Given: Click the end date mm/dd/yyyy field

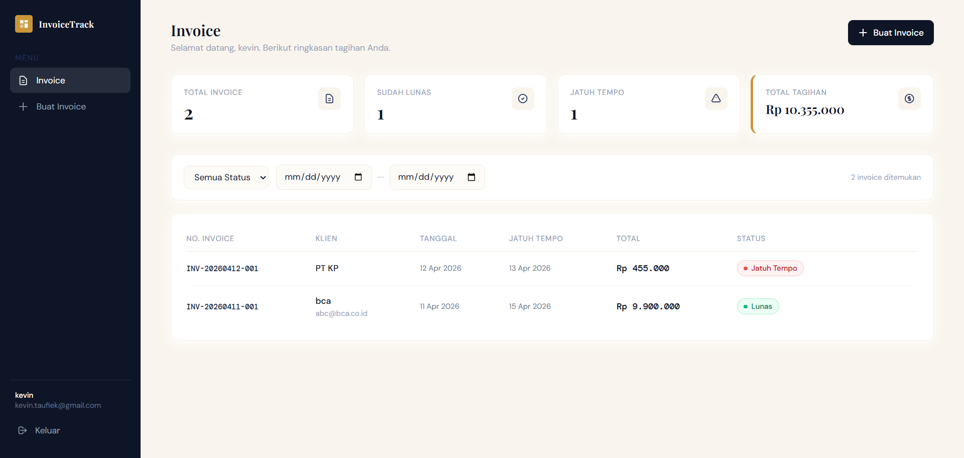Looking at the screenshot, I should pos(437,177).
